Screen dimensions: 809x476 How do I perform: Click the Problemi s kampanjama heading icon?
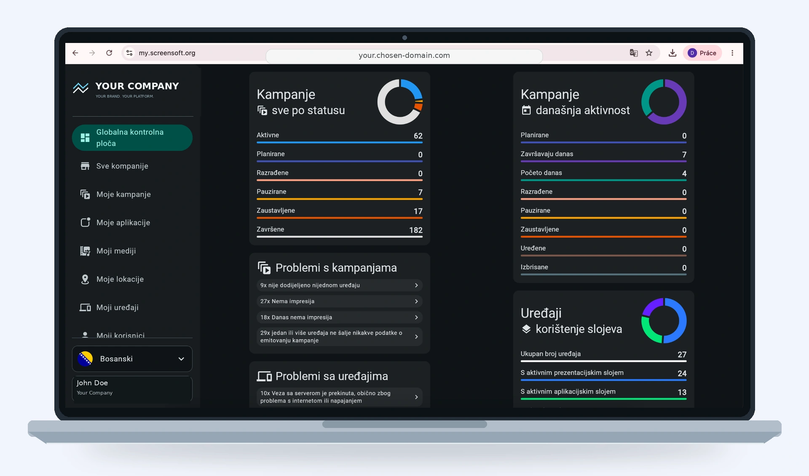(x=264, y=268)
